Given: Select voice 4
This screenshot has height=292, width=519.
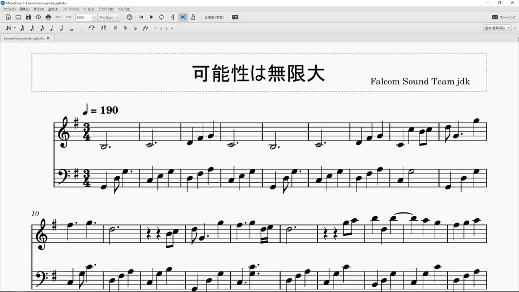Looking at the screenshot, I should pos(172,29).
